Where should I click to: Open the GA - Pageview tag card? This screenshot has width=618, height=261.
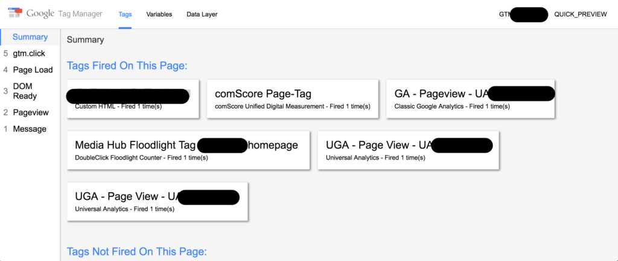[471, 98]
